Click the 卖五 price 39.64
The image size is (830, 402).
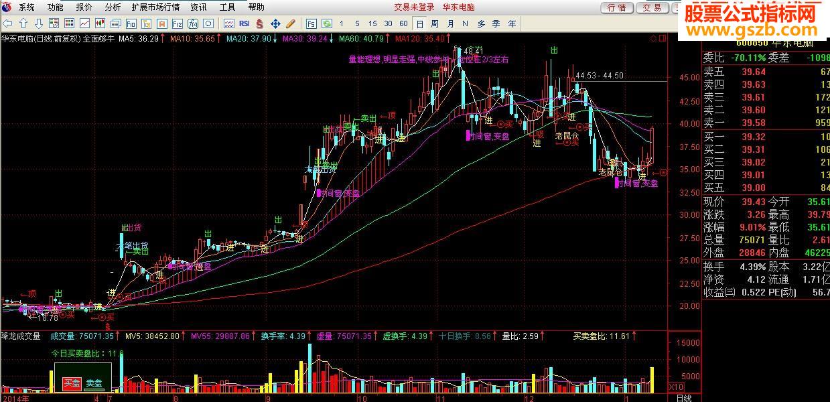tap(754, 72)
